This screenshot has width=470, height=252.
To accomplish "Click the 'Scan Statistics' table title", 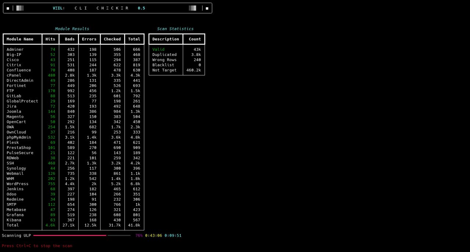I will [175, 29].
